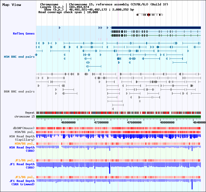Open the JF1 Read Depth (SRA) link
This screenshot has height=192, width=206.
coord(22,166)
